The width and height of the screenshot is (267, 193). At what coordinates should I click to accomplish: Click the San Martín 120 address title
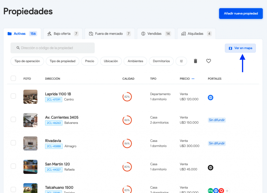click(x=57, y=164)
